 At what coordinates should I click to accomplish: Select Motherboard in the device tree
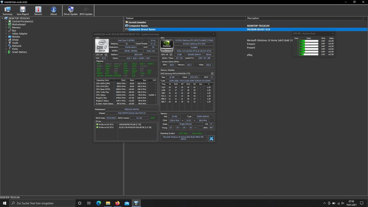[x=19, y=24]
